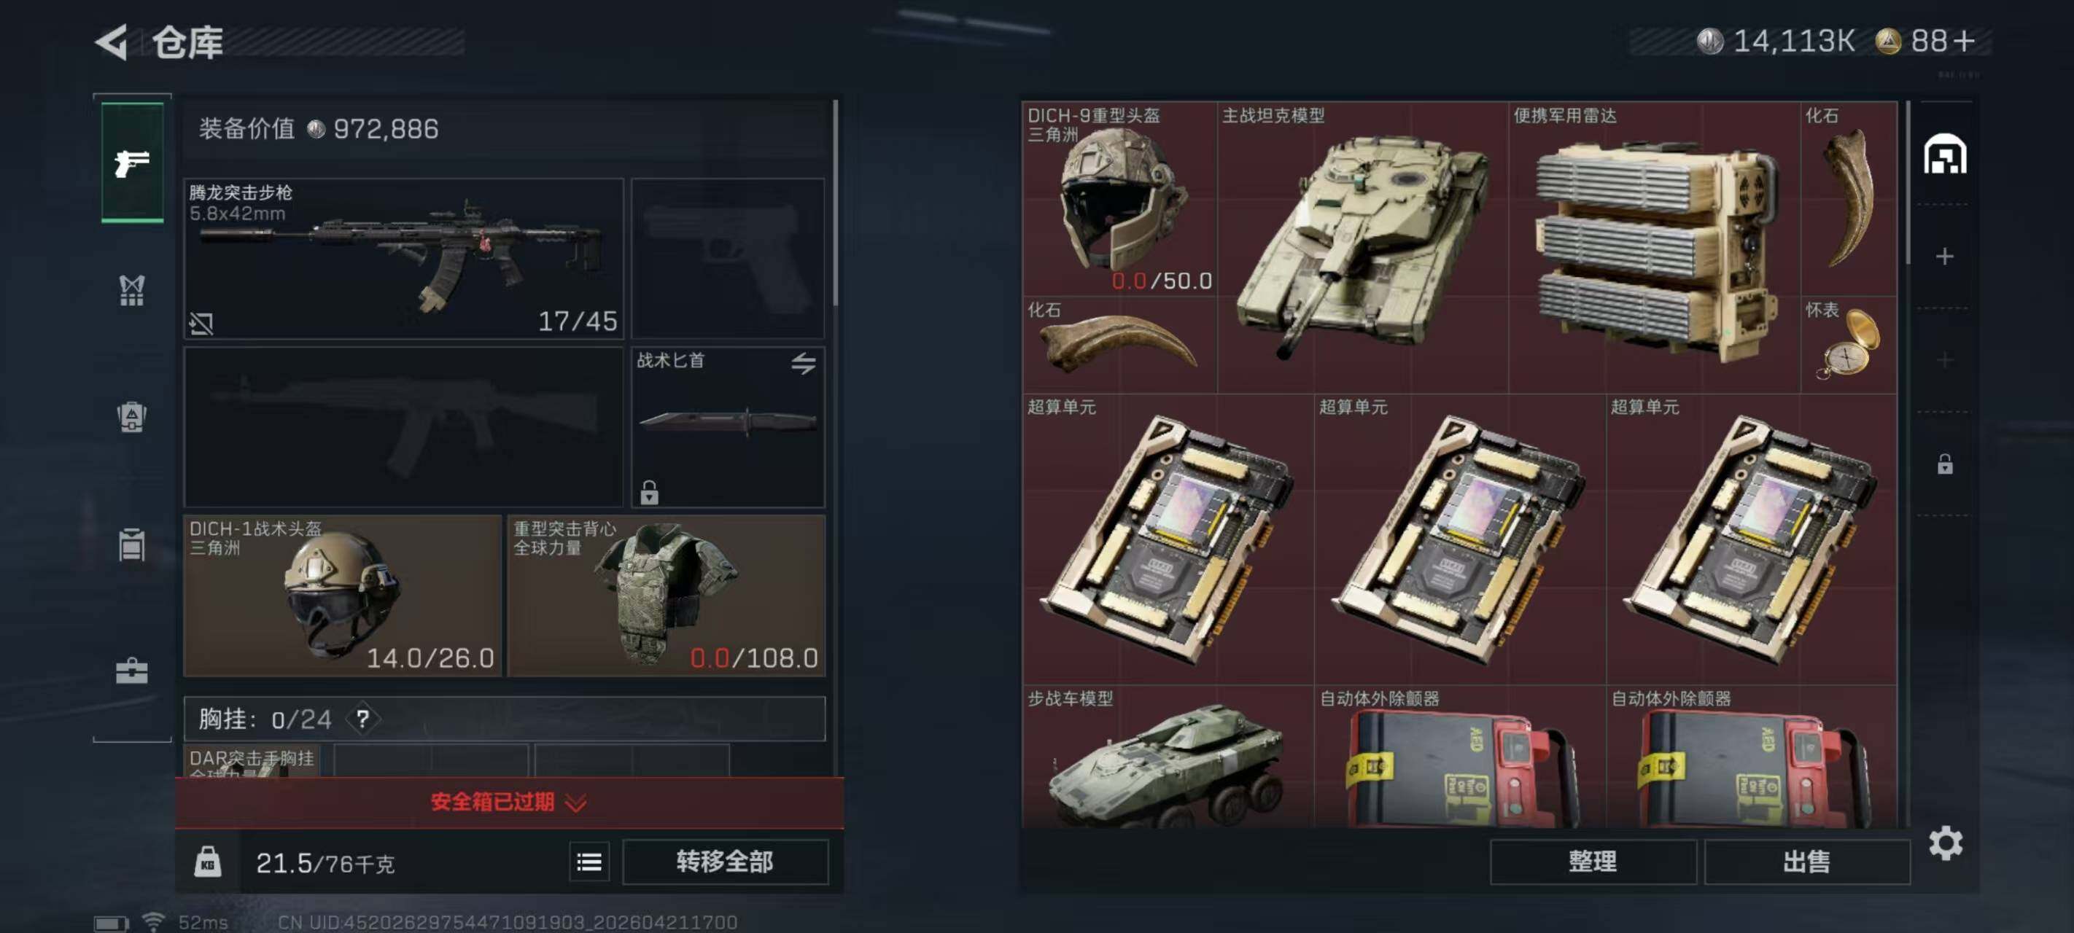Image resolution: width=2074 pixels, height=933 pixels.
Task: Show the 胸挂 question mark help tip
Action: (363, 718)
